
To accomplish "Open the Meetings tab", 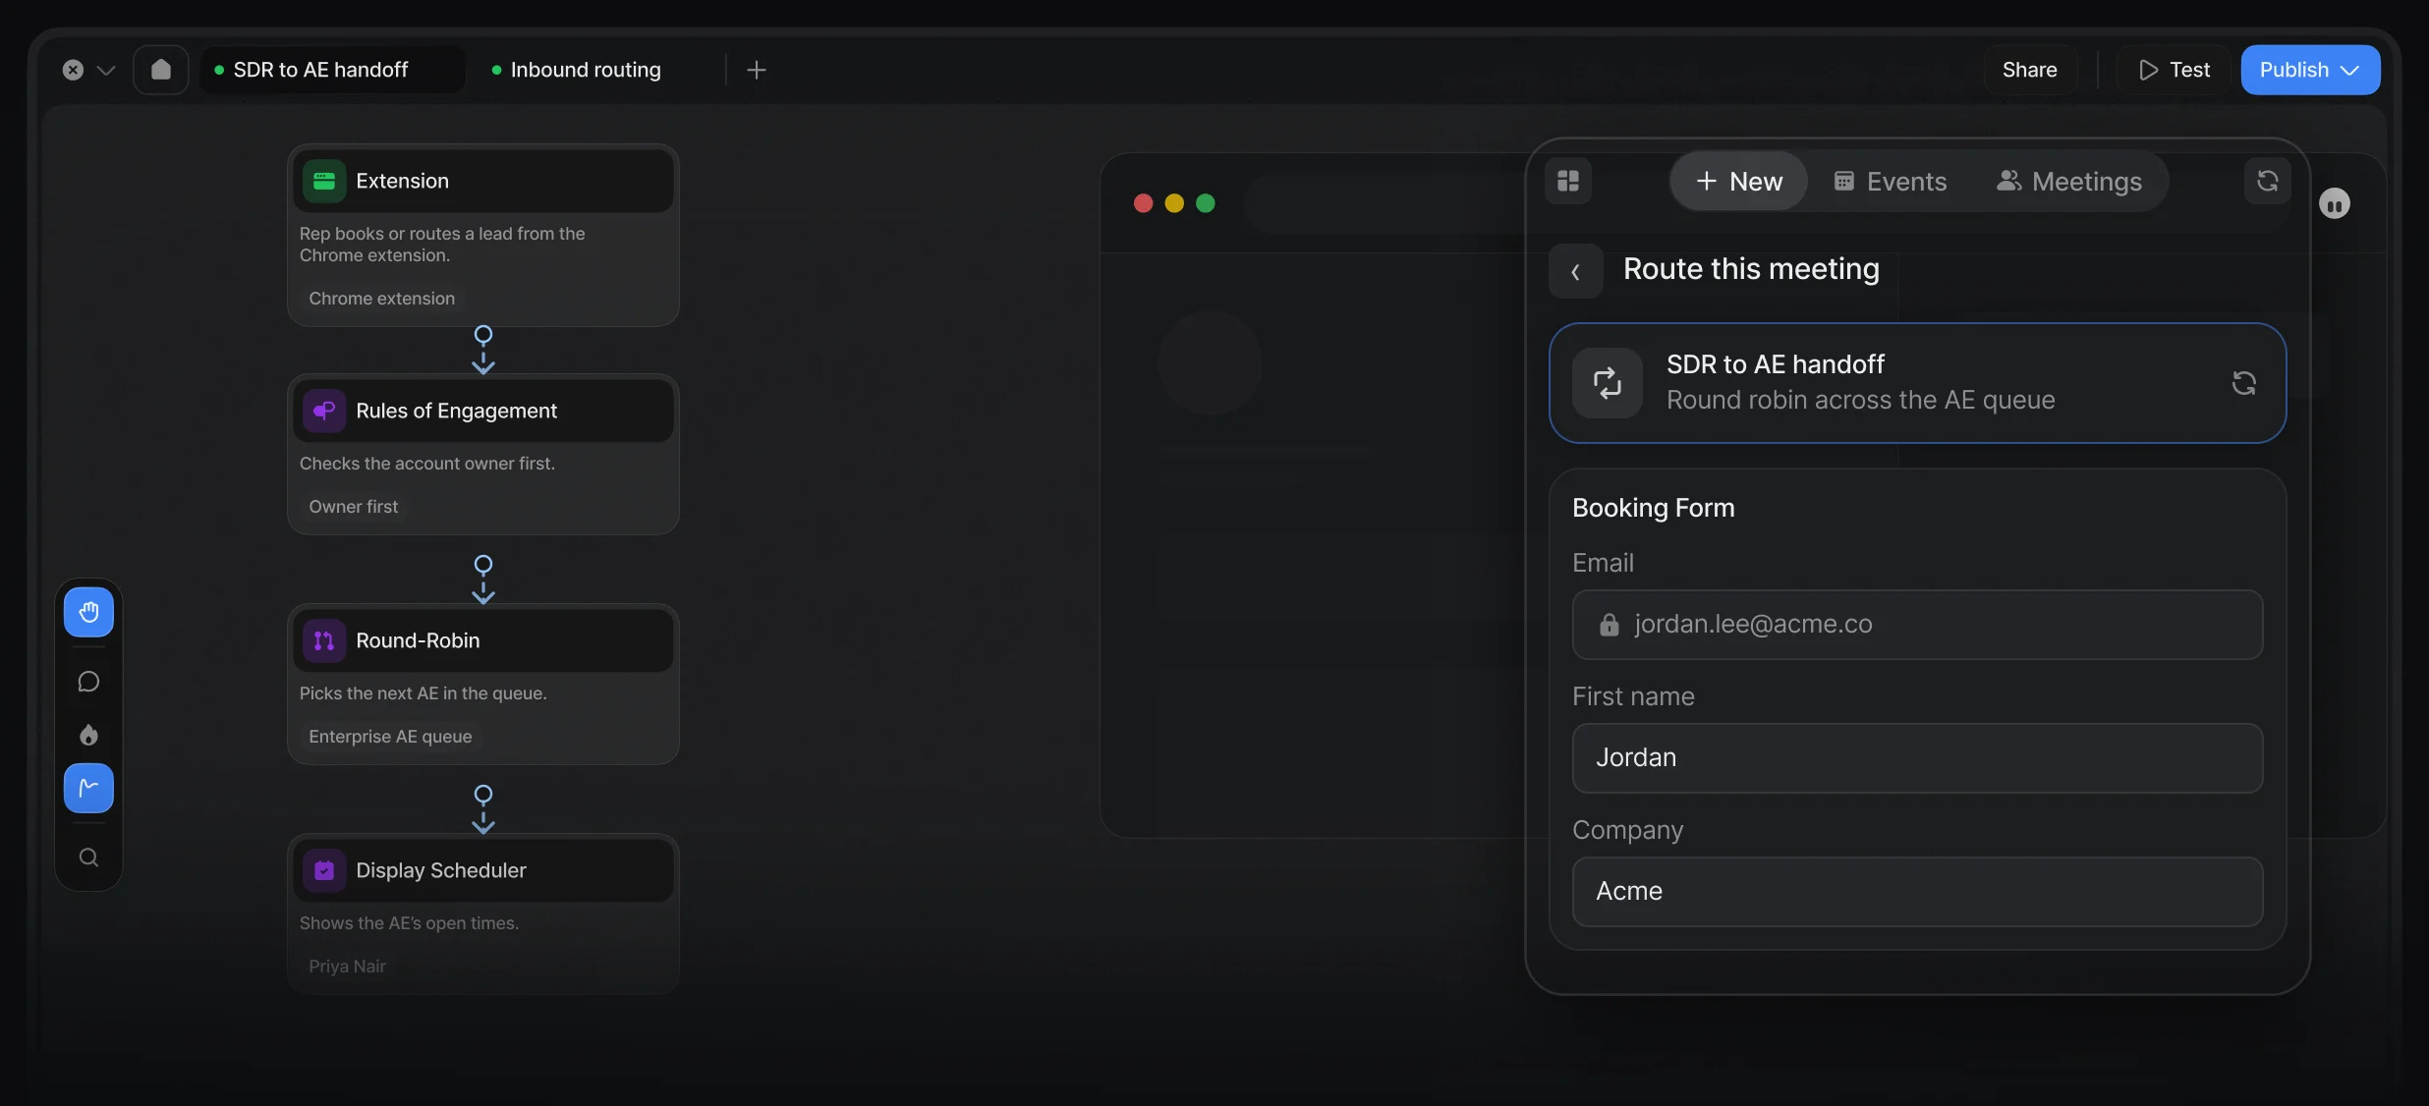I will pos(2069,182).
